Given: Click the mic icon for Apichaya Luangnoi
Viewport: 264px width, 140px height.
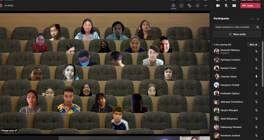Looking at the screenshot, I should pos(256,60).
